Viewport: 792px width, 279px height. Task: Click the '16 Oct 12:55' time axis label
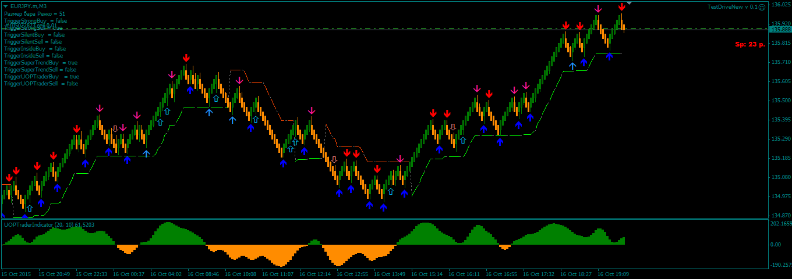click(352, 274)
